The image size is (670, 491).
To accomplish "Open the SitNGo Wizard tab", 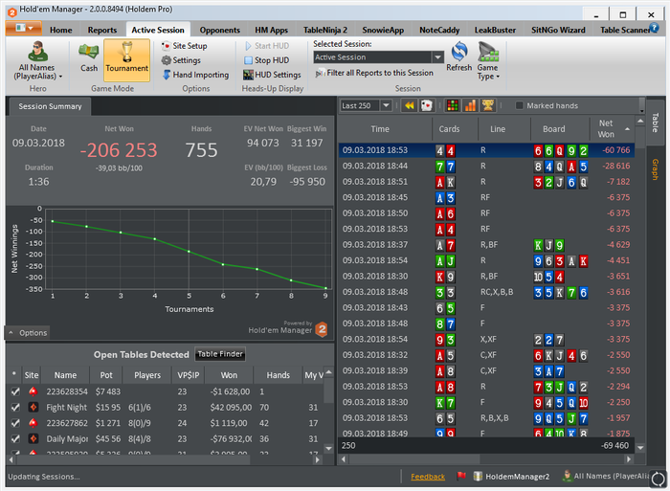I will click(558, 30).
